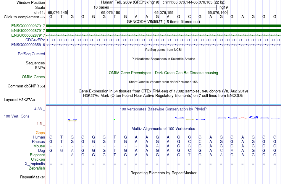Click the 65,076,145 ruler coordinate
The height and width of the screenshot is (184, 281).
point(57,12)
